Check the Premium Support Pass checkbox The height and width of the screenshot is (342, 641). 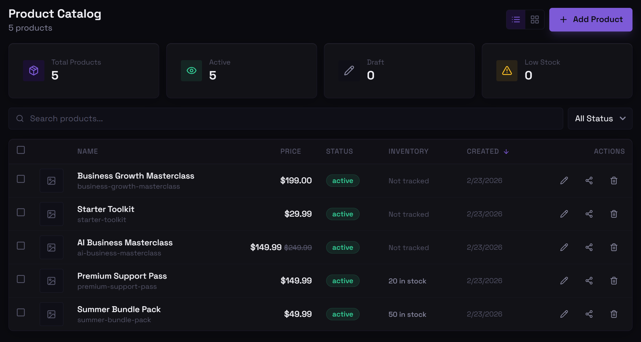coord(21,279)
